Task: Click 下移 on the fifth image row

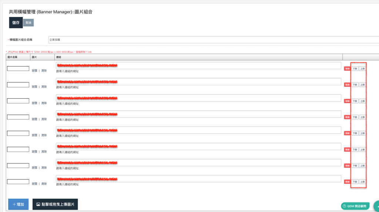Action: coord(355,133)
